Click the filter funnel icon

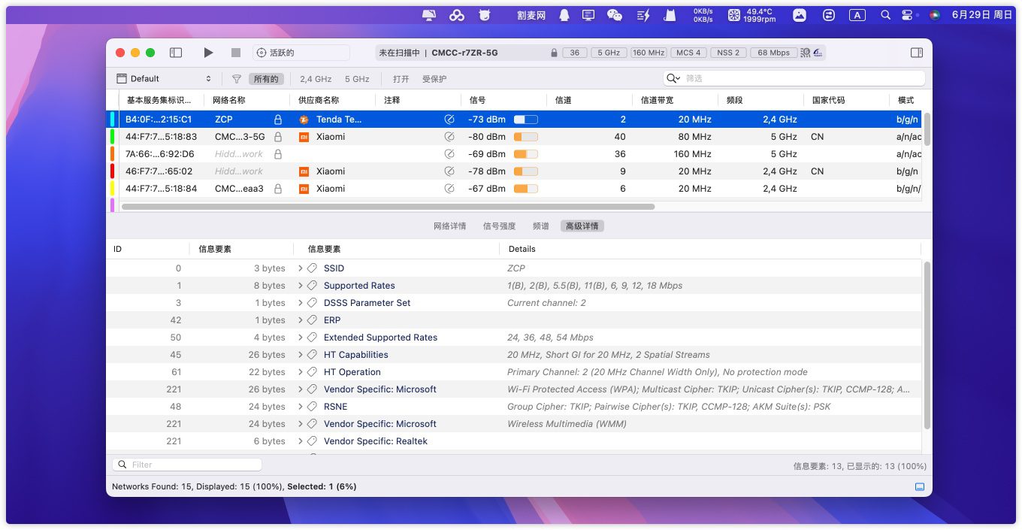coord(237,79)
